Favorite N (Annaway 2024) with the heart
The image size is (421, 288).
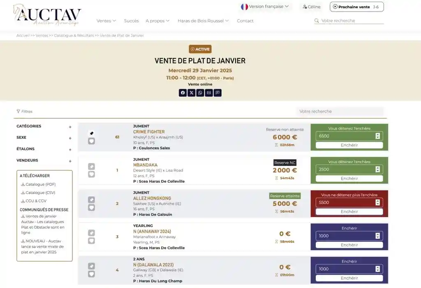(92, 241)
